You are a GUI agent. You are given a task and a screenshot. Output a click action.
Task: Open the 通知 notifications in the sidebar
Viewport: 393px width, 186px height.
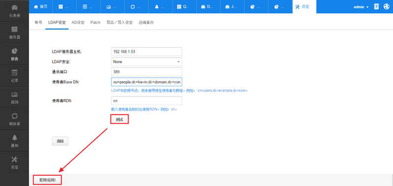click(x=15, y=141)
